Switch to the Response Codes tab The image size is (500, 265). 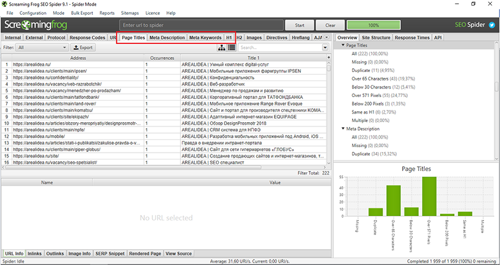(87, 38)
